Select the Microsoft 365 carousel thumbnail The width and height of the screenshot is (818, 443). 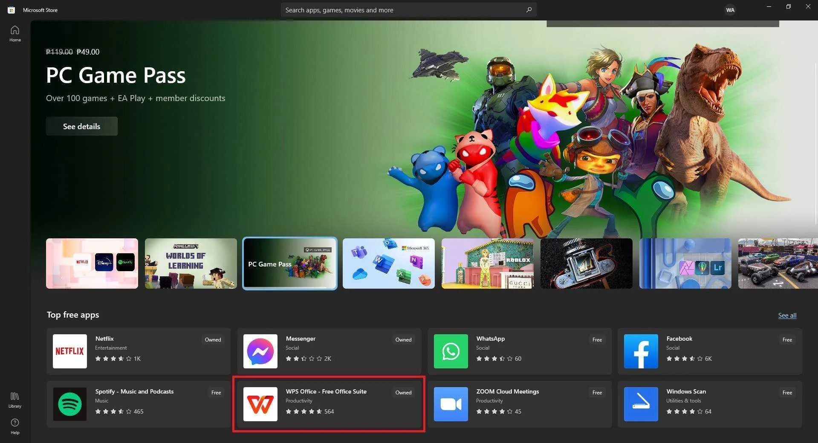pos(389,263)
